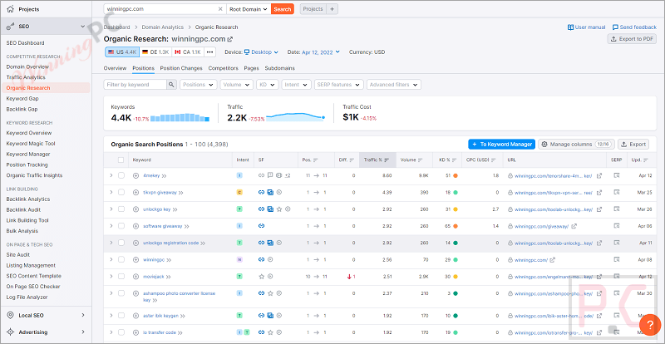Image resolution: width=665 pixels, height=344 pixels.
Task: Open the User manual link
Action: (x=587, y=27)
